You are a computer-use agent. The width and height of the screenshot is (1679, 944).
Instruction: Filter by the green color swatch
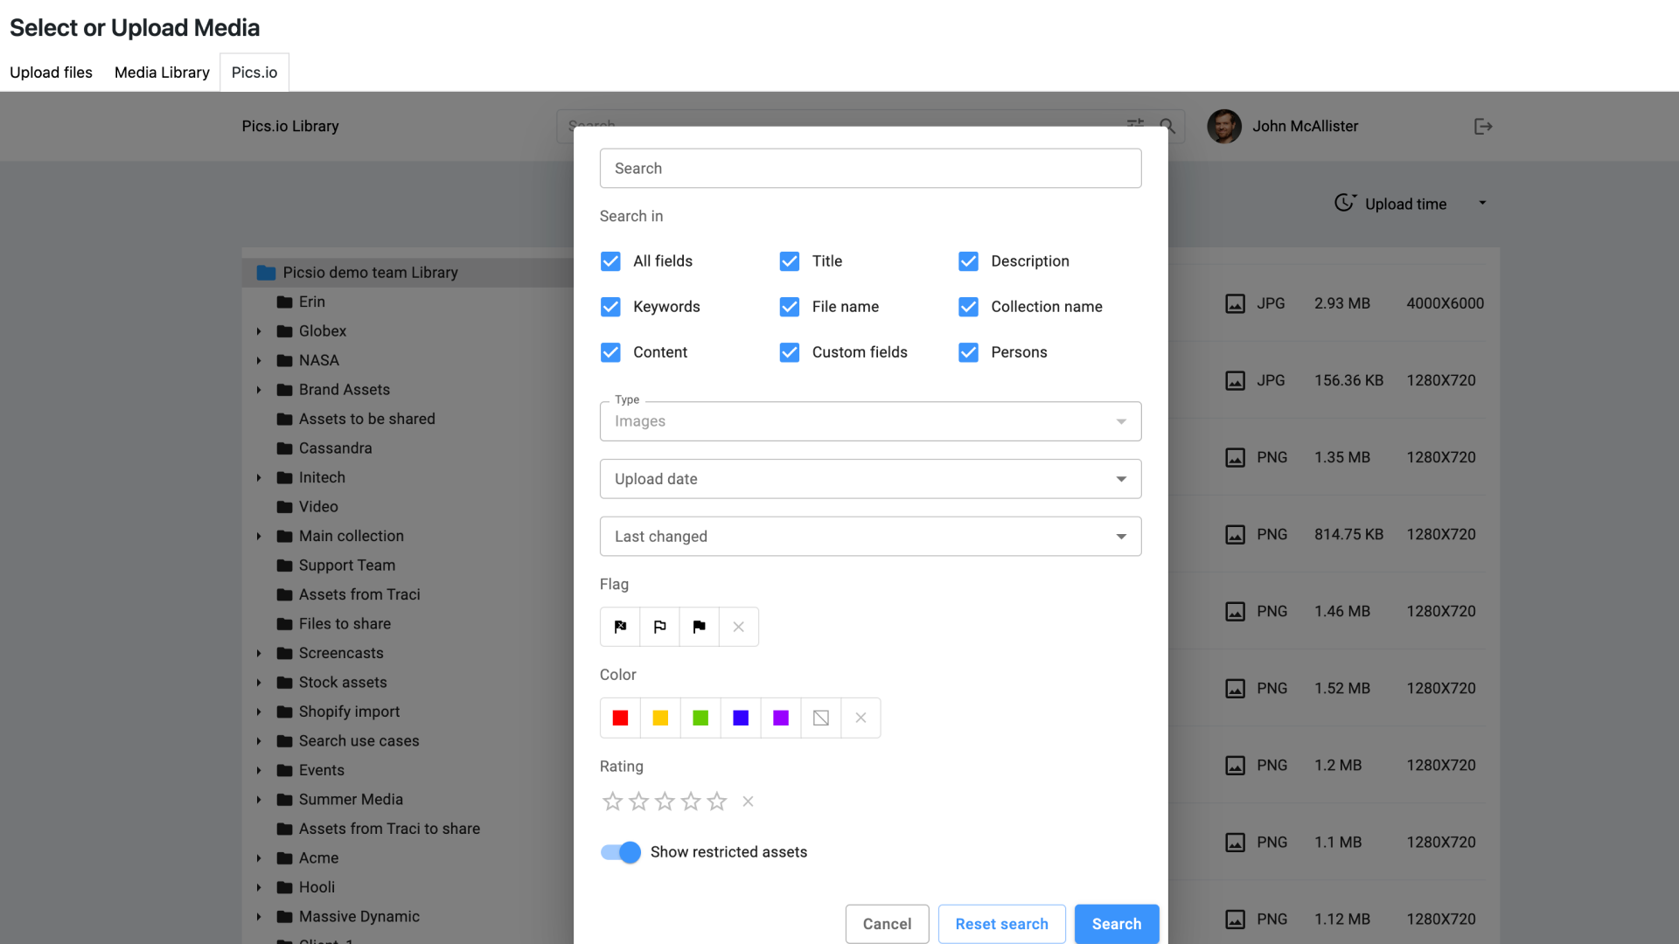(700, 718)
